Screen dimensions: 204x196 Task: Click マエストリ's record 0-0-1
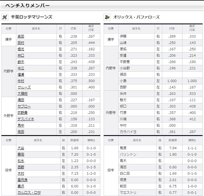tap(192, 193)
